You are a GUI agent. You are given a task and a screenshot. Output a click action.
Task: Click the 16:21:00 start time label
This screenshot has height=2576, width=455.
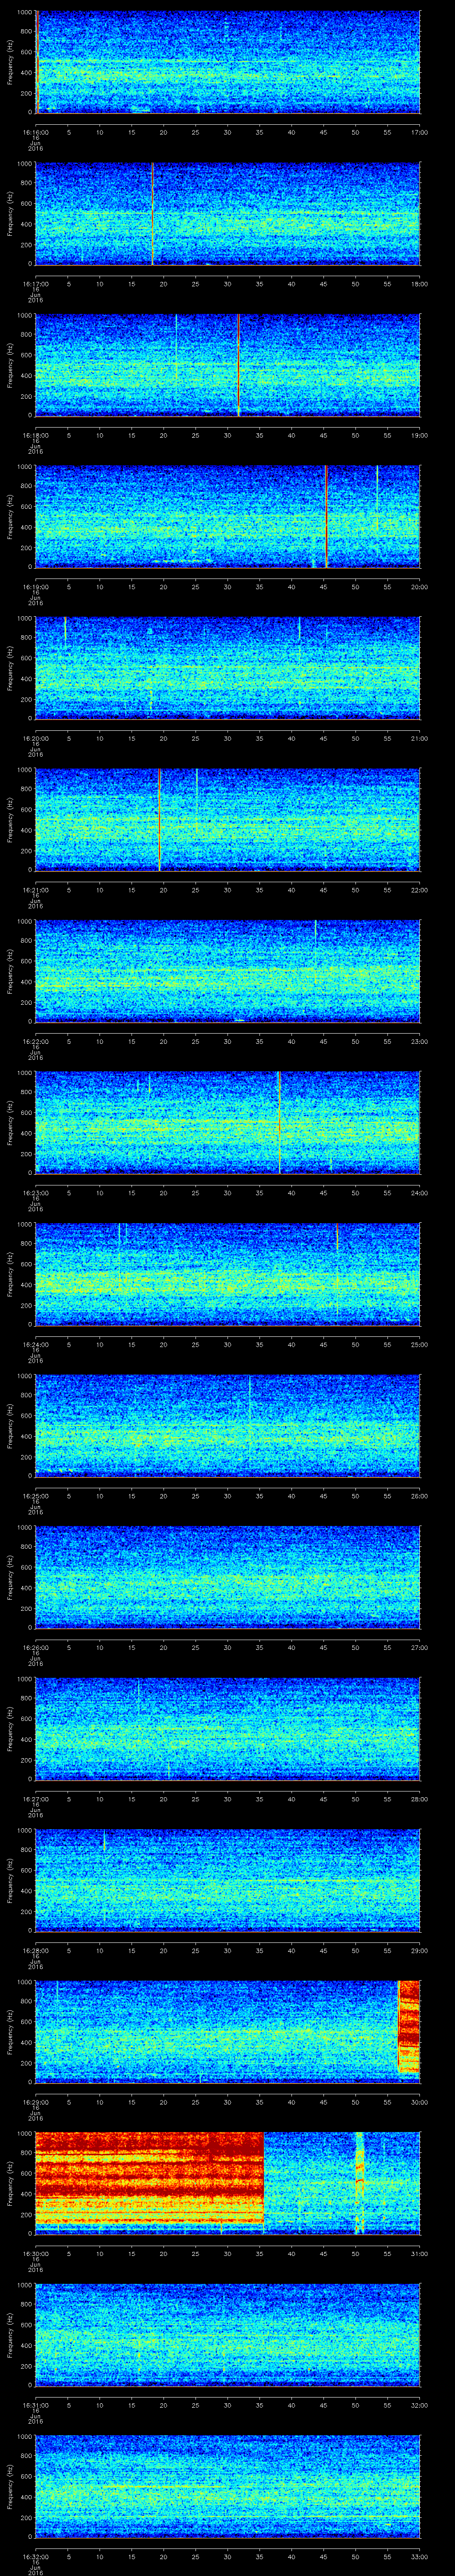[36, 890]
